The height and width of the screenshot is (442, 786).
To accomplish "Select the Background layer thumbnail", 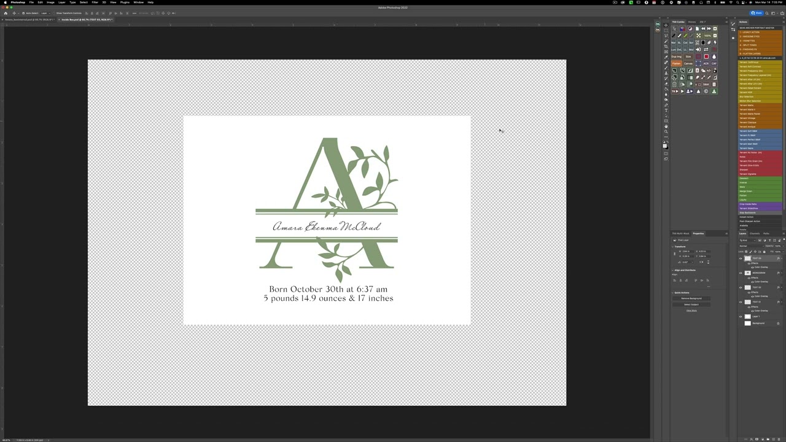I will (748, 324).
